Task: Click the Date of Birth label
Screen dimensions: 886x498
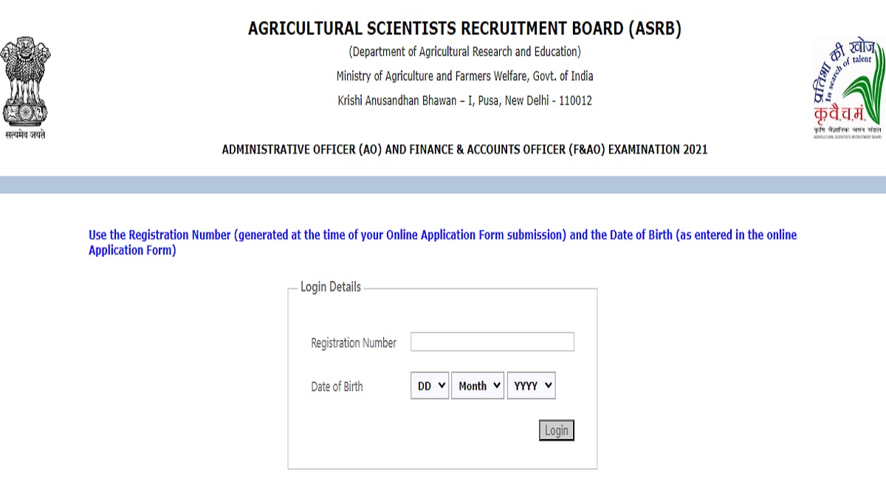Action: tap(337, 387)
